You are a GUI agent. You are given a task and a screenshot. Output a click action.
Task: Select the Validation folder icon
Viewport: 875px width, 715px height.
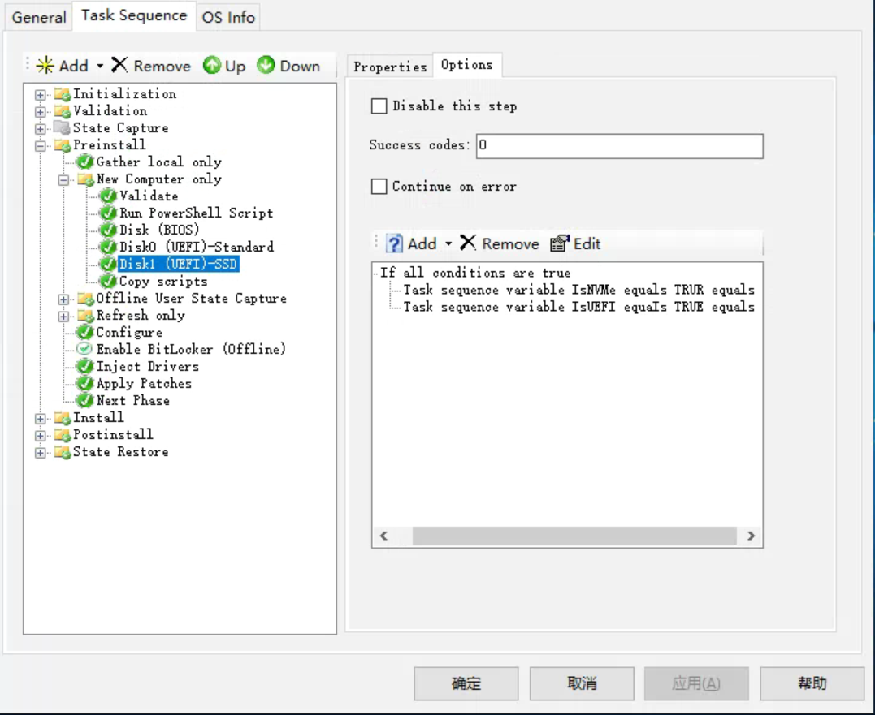63,111
